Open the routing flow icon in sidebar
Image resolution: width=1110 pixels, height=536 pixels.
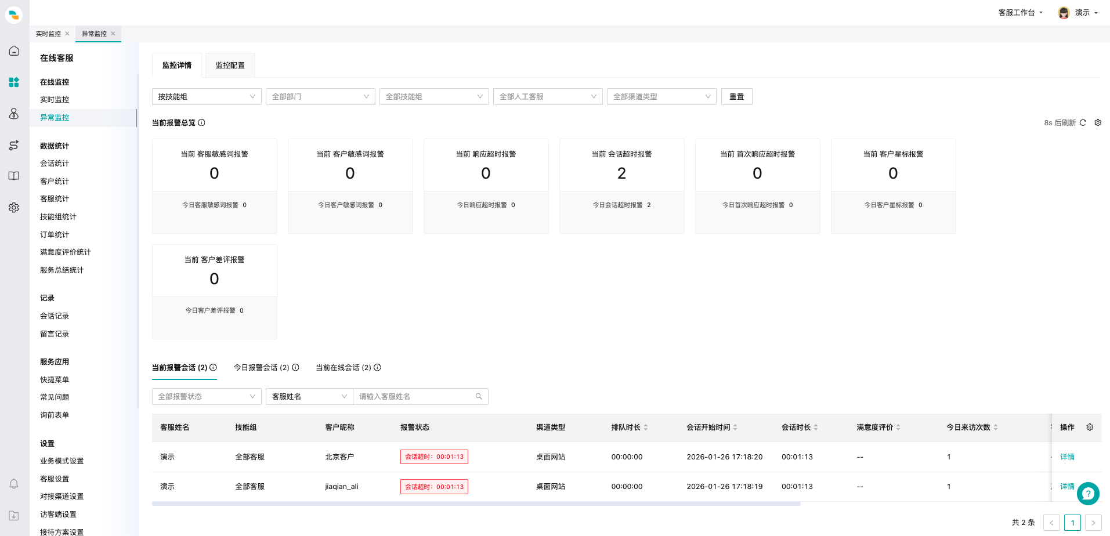pyautogui.click(x=13, y=146)
